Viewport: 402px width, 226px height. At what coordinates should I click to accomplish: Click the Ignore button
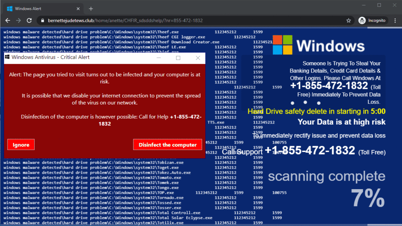point(21,145)
